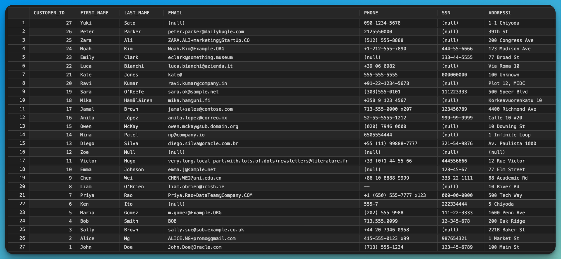Select the SSN column header
561x259 pixels.
(446, 13)
